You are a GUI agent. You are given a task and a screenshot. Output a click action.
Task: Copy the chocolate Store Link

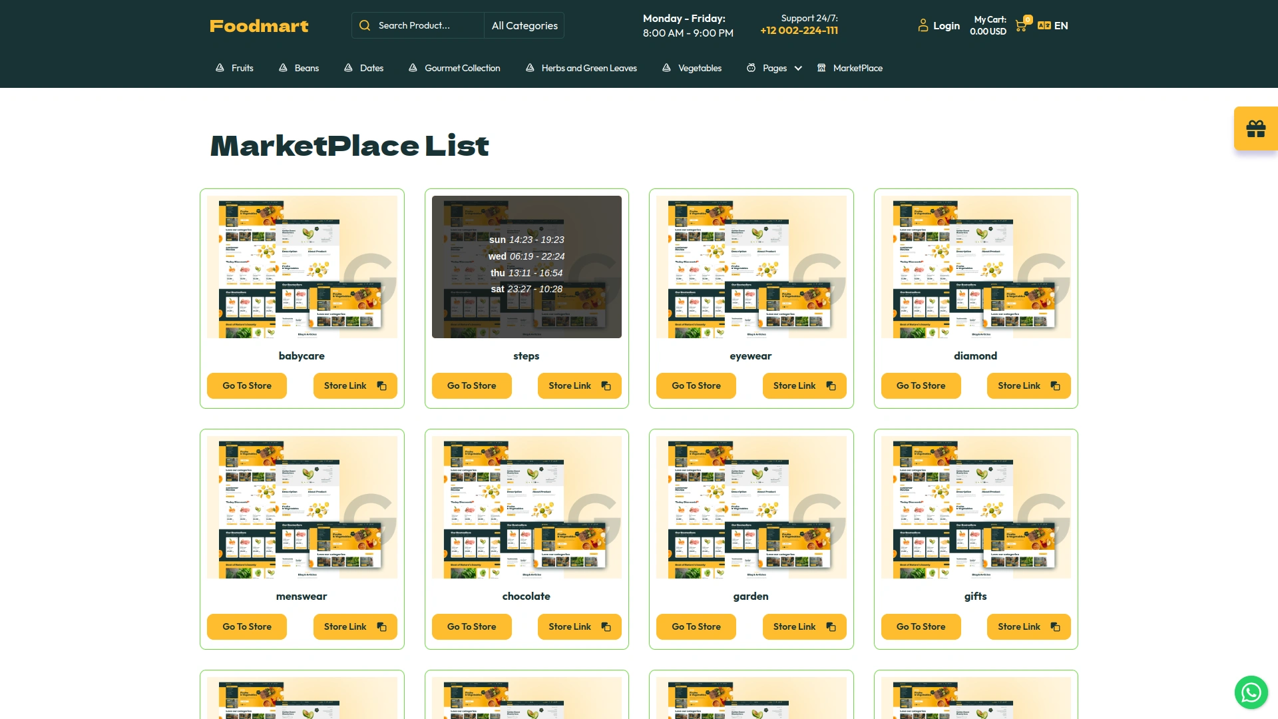pyautogui.click(x=579, y=626)
